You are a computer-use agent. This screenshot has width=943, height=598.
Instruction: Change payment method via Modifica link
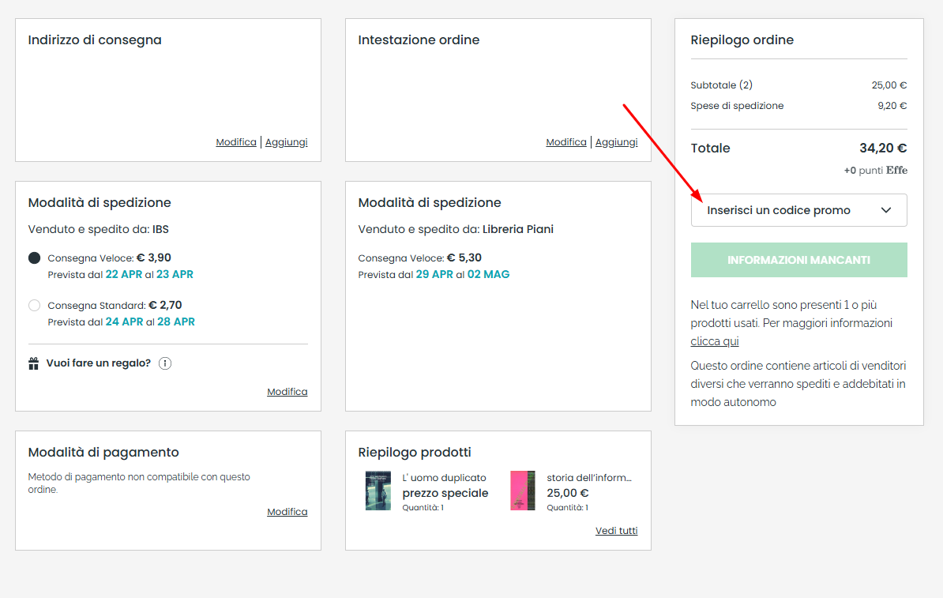coord(287,512)
